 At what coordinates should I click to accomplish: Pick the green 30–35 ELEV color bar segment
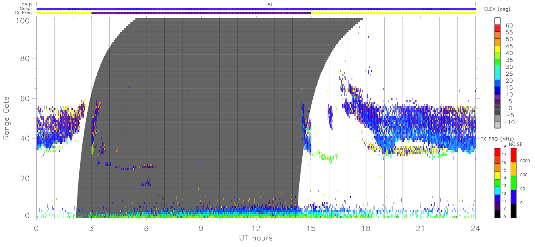coord(498,63)
